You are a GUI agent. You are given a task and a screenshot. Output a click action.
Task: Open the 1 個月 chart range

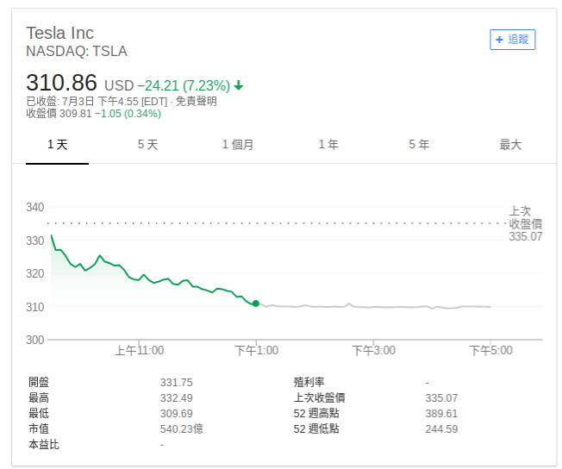point(238,145)
